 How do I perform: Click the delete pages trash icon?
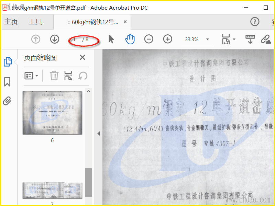point(54,76)
